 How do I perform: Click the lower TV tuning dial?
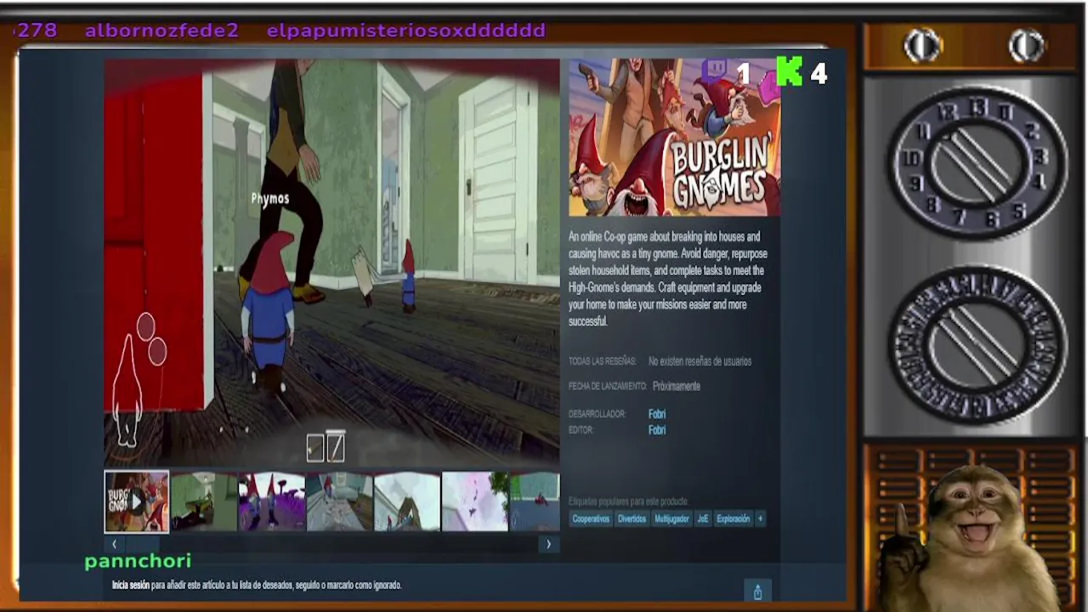click(977, 344)
